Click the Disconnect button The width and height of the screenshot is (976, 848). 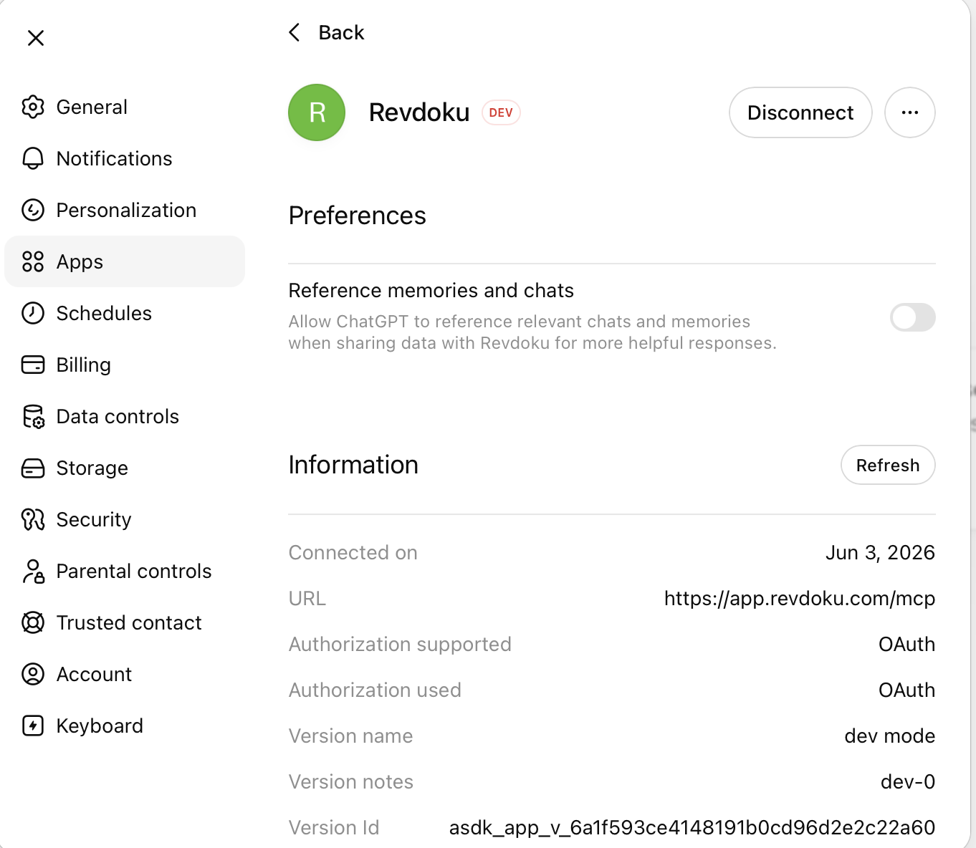coord(800,112)
